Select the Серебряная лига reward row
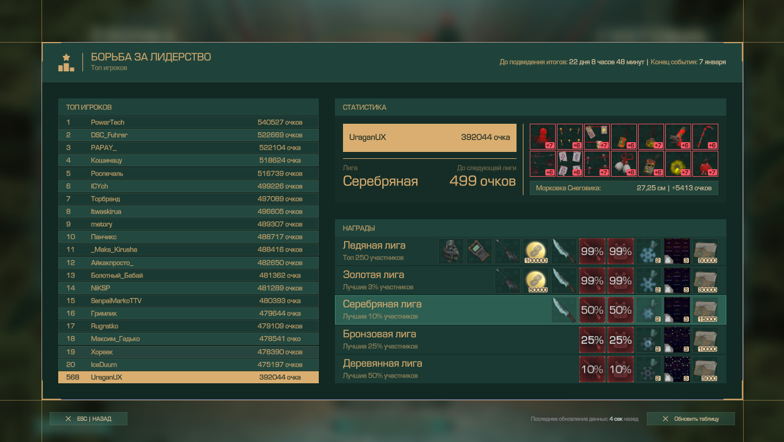The width and height of the screenshot is (784, 442). point(530,310)
